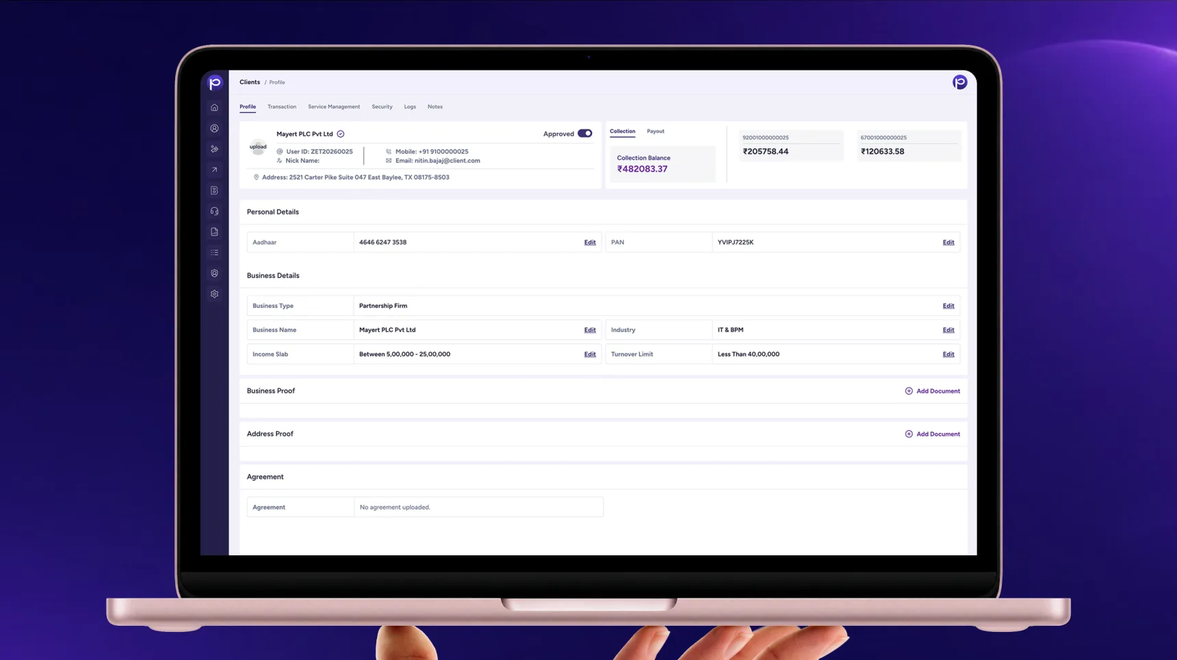Go back to Clients via breadcrumb
This screenshot has width=1177, height=660.
point(250,82)
